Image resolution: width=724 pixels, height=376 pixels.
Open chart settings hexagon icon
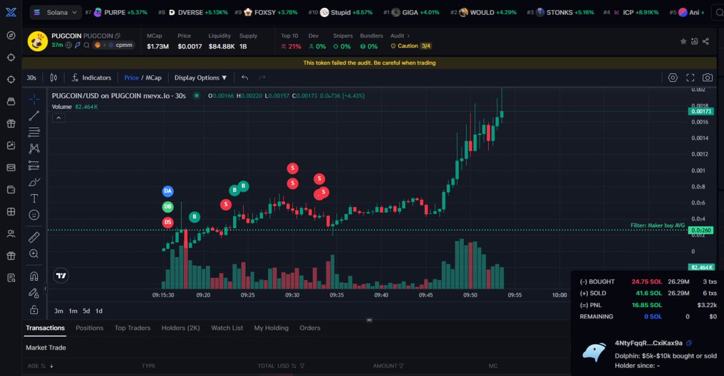(673, 77)
